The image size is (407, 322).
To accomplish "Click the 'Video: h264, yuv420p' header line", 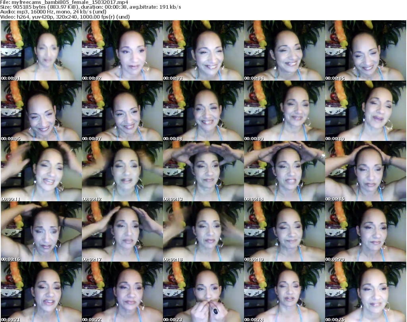I will 65,17.
